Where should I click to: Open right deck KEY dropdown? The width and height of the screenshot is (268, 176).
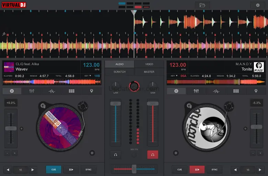tap(174, 76)
